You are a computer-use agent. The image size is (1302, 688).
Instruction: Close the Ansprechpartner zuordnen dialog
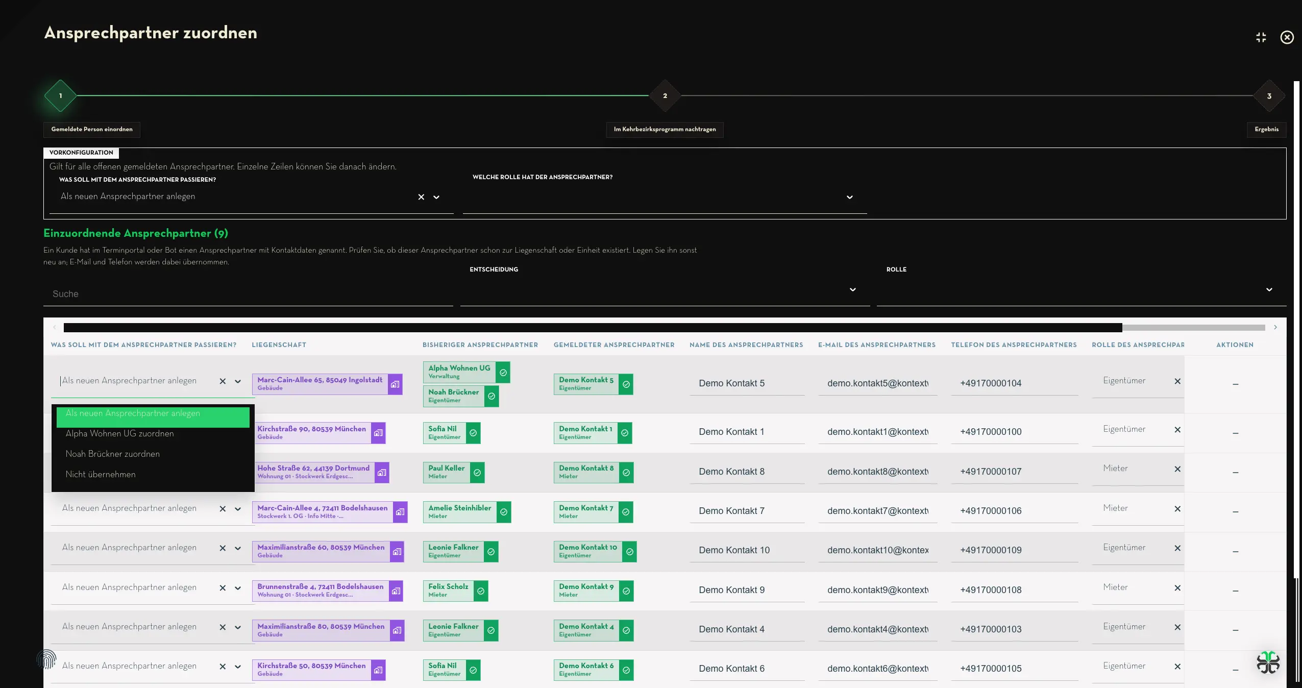(x=1287, y=37)
